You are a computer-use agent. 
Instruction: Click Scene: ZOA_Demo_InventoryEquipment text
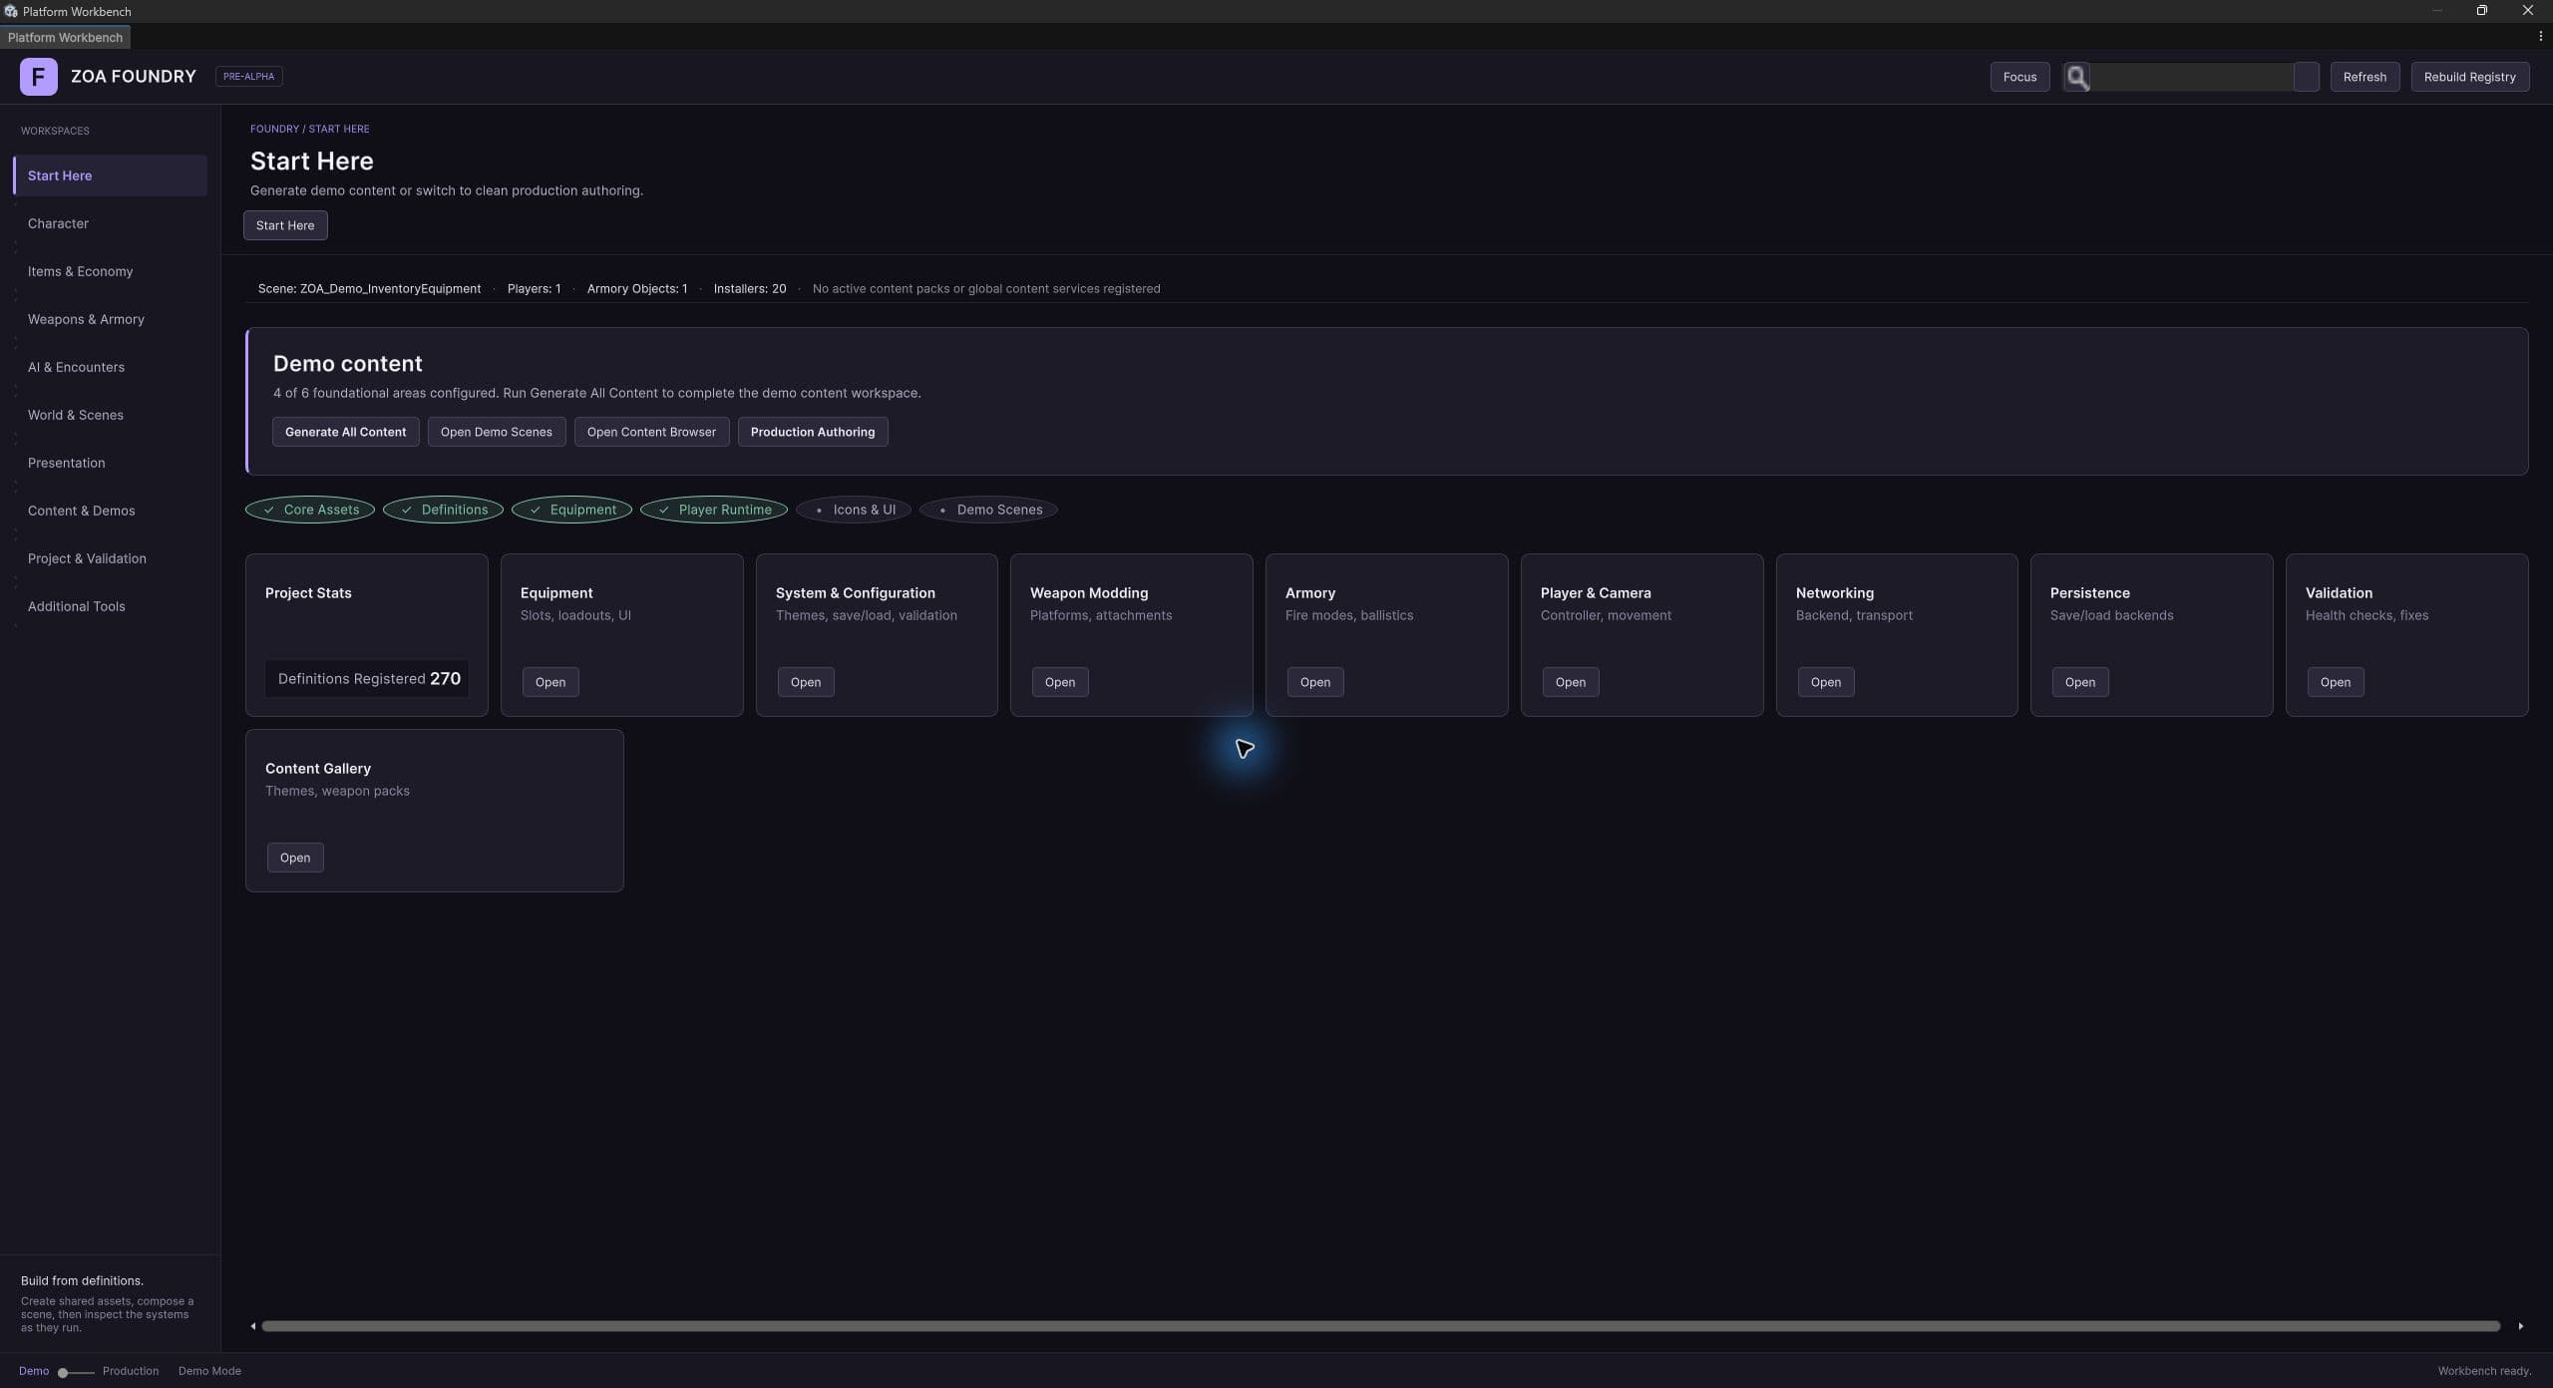369,289
